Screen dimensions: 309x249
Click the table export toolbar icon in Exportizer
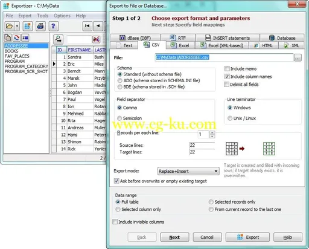[28, 26]
